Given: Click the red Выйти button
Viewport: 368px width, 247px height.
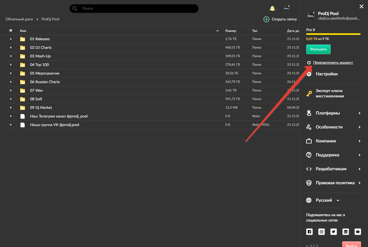Looking at the screenshot, I should pos(351,245).
